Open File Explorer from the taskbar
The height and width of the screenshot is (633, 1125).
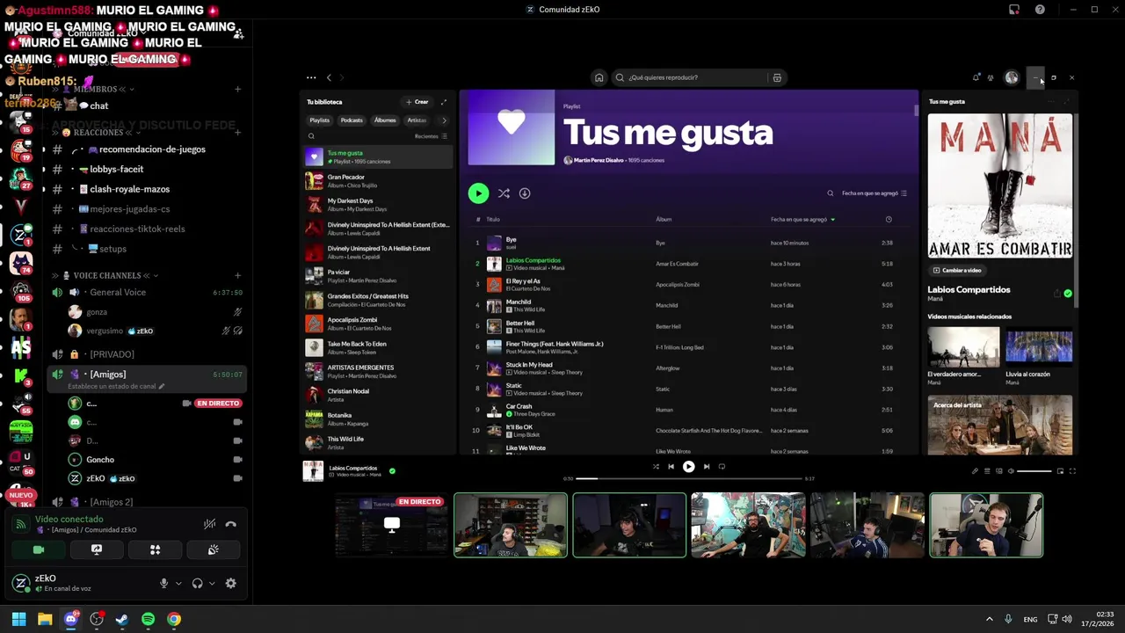click(x=45, y=619)
